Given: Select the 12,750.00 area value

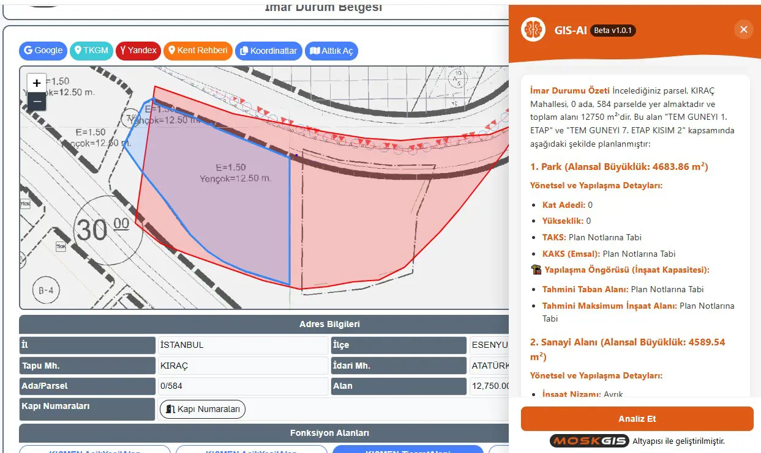Looking at the screenshot, I should pos(489,386).
